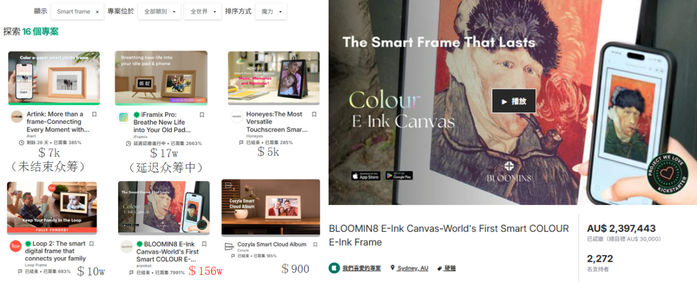Open the 魔力 sort order dropdown
The width and height of the screenshot is (697, 283).
pyautogui.click(x=271, y=12)
